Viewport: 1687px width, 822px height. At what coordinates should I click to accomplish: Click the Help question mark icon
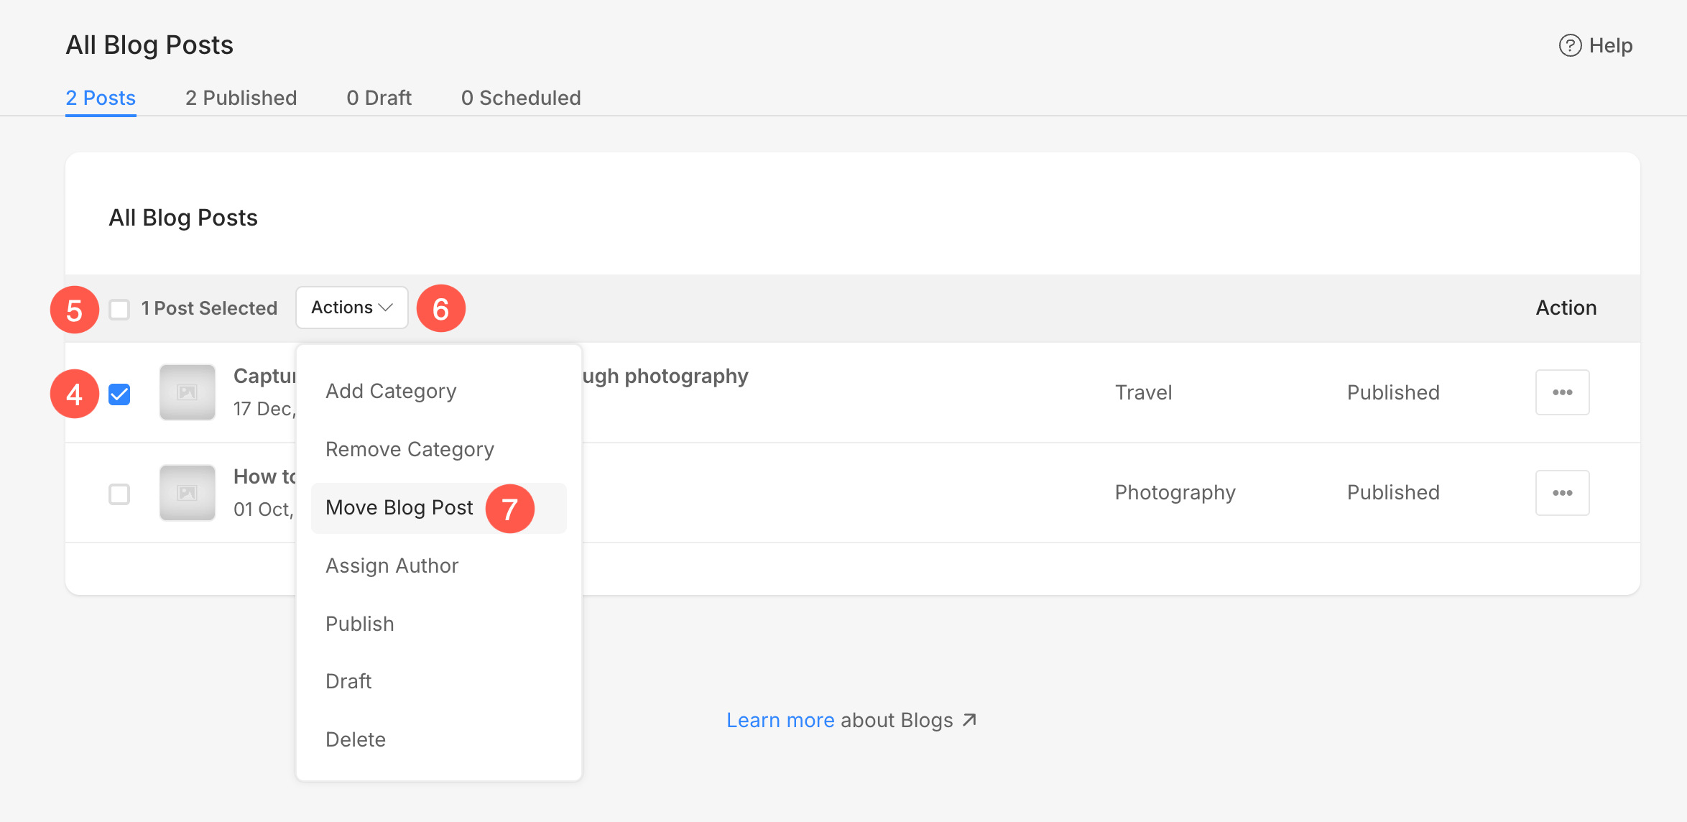click(x=1570, y=45)
